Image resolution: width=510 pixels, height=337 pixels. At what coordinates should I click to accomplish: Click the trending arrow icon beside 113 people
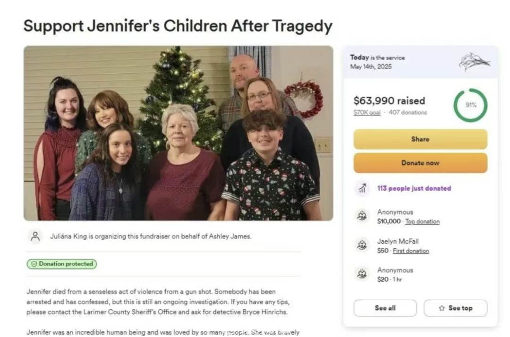pos(362,188)
